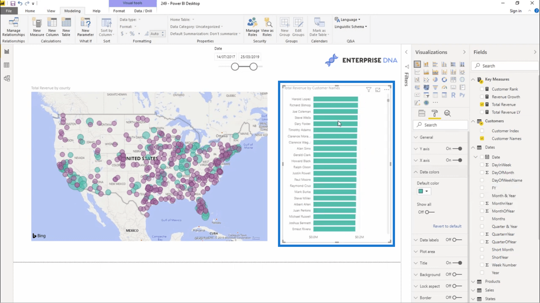The width and height of the screenshot is (540, 303).
Task: Click the Focus mode icon on bar chart
Action: point(378,90)
